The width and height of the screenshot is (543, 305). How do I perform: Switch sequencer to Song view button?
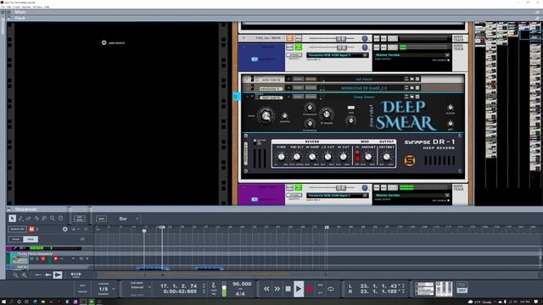[x=31, y=239]
